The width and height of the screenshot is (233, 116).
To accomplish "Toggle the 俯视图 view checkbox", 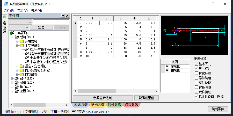I will [167, 70].
